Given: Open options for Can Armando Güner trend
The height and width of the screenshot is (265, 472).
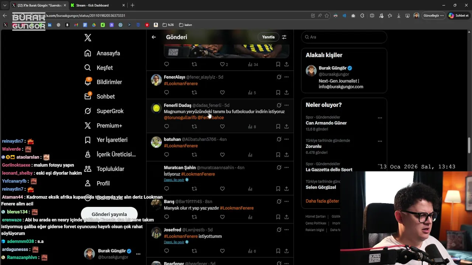Looking at the screenshot, I should (380, 118).
